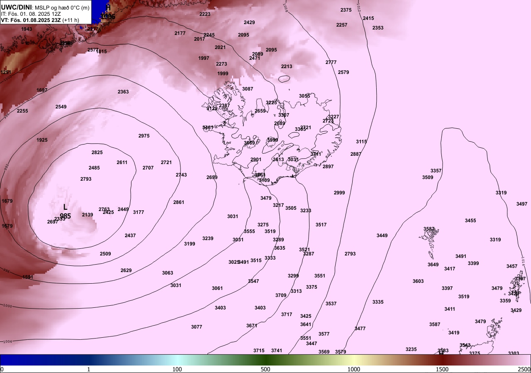Screen dimensions: 531x373
Task: Click the height value 2429
Action: tap(249, 22)
